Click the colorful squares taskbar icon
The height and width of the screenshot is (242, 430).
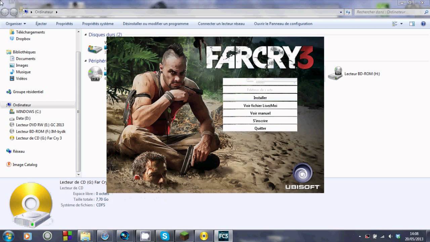(x=67, y=236)
